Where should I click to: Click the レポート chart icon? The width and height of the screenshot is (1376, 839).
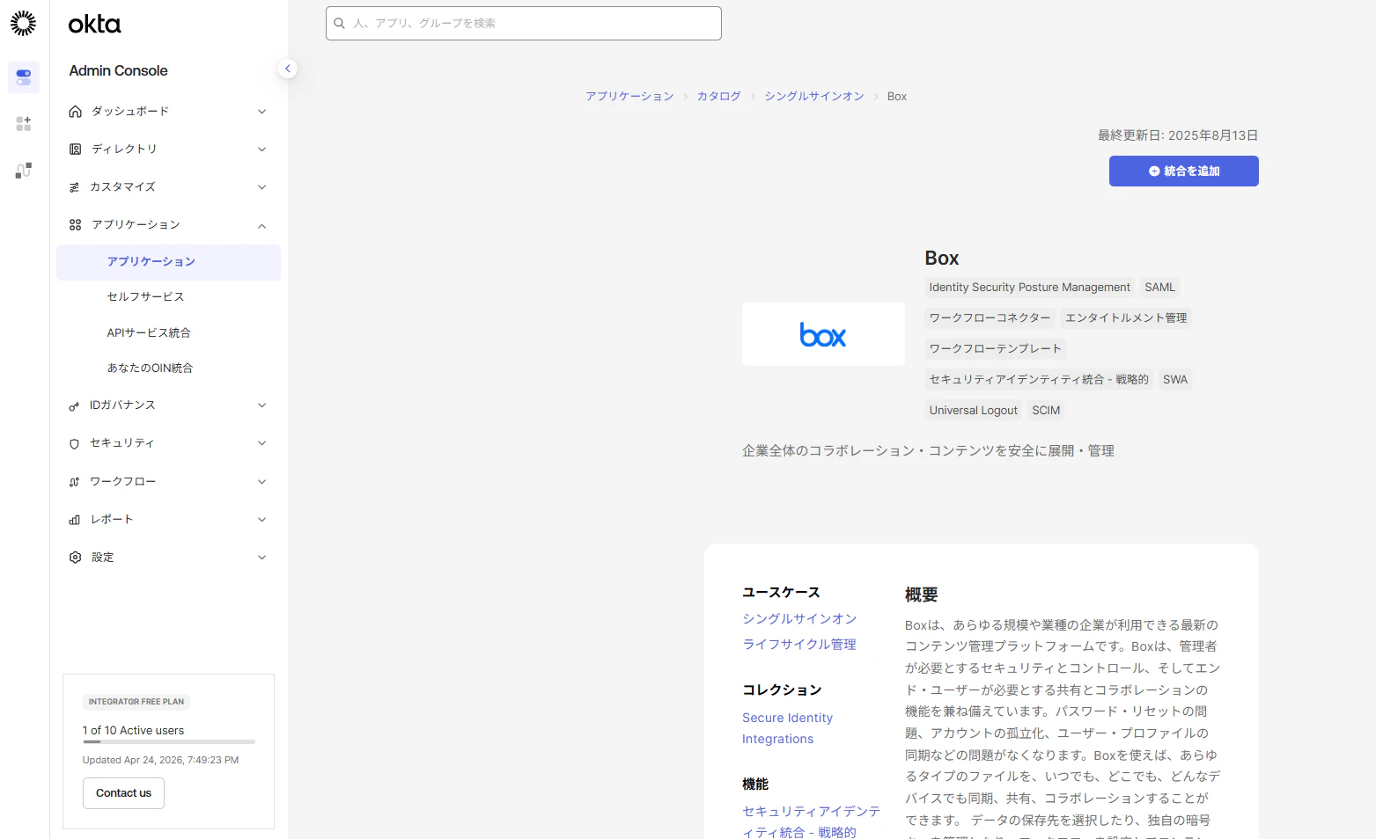tap(75, 520)
